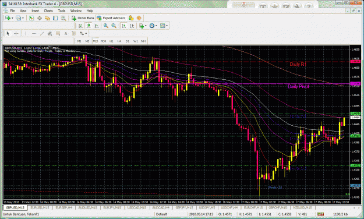The width and height of the screenshot is (364, 219).
Task: Select the Text tool (A)
Action: [x=66, y=33]
